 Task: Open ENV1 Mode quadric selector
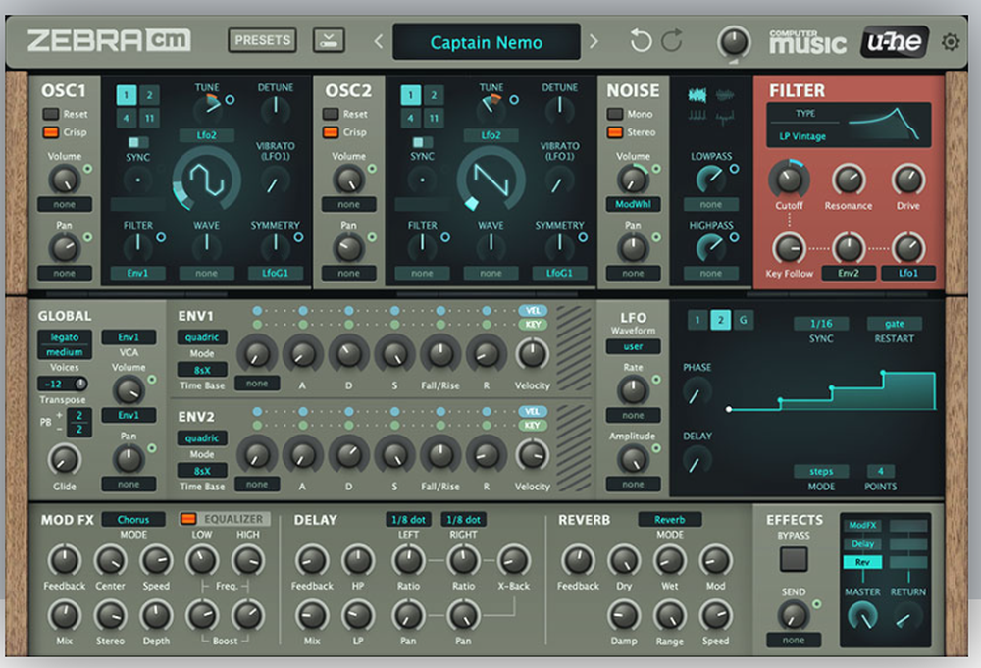(201, 337)
